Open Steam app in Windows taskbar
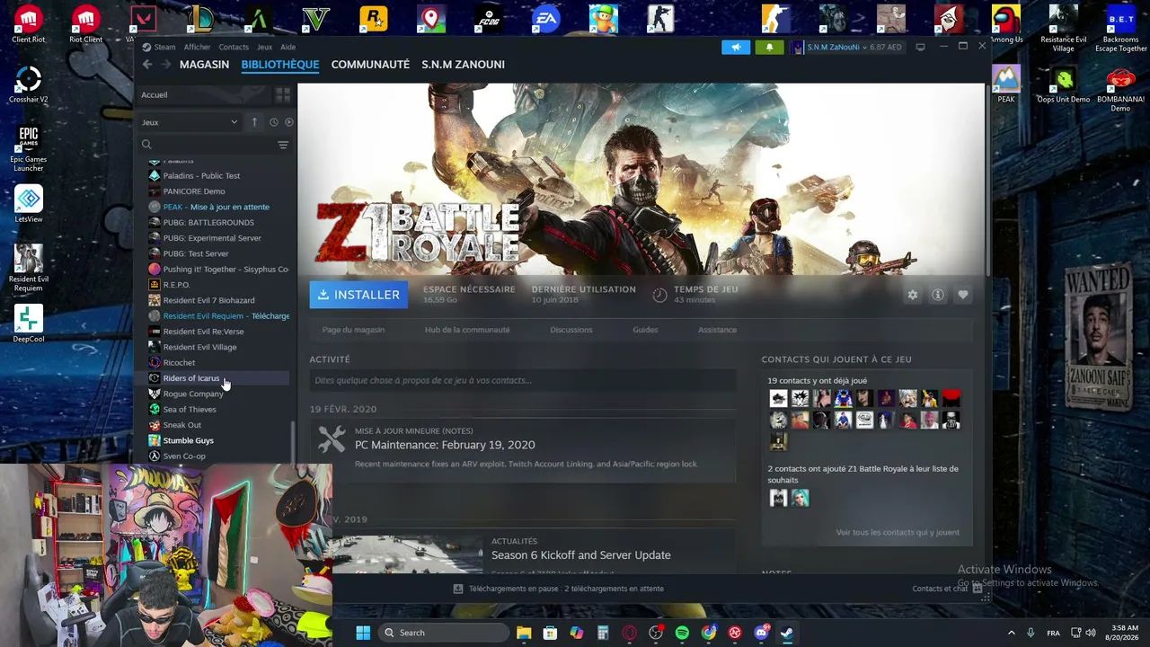The height and width of the screenshot is (647, 1150). coord(787,633)
